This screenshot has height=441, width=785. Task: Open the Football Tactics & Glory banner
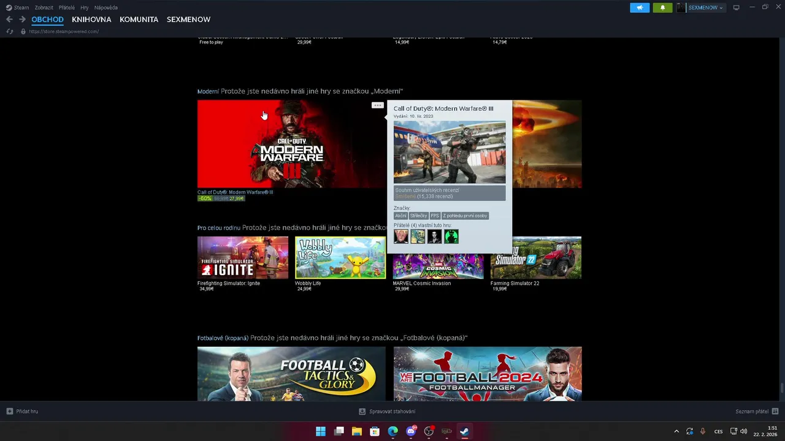291,374
